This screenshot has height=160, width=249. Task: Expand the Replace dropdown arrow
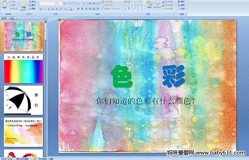click(186, 5)
